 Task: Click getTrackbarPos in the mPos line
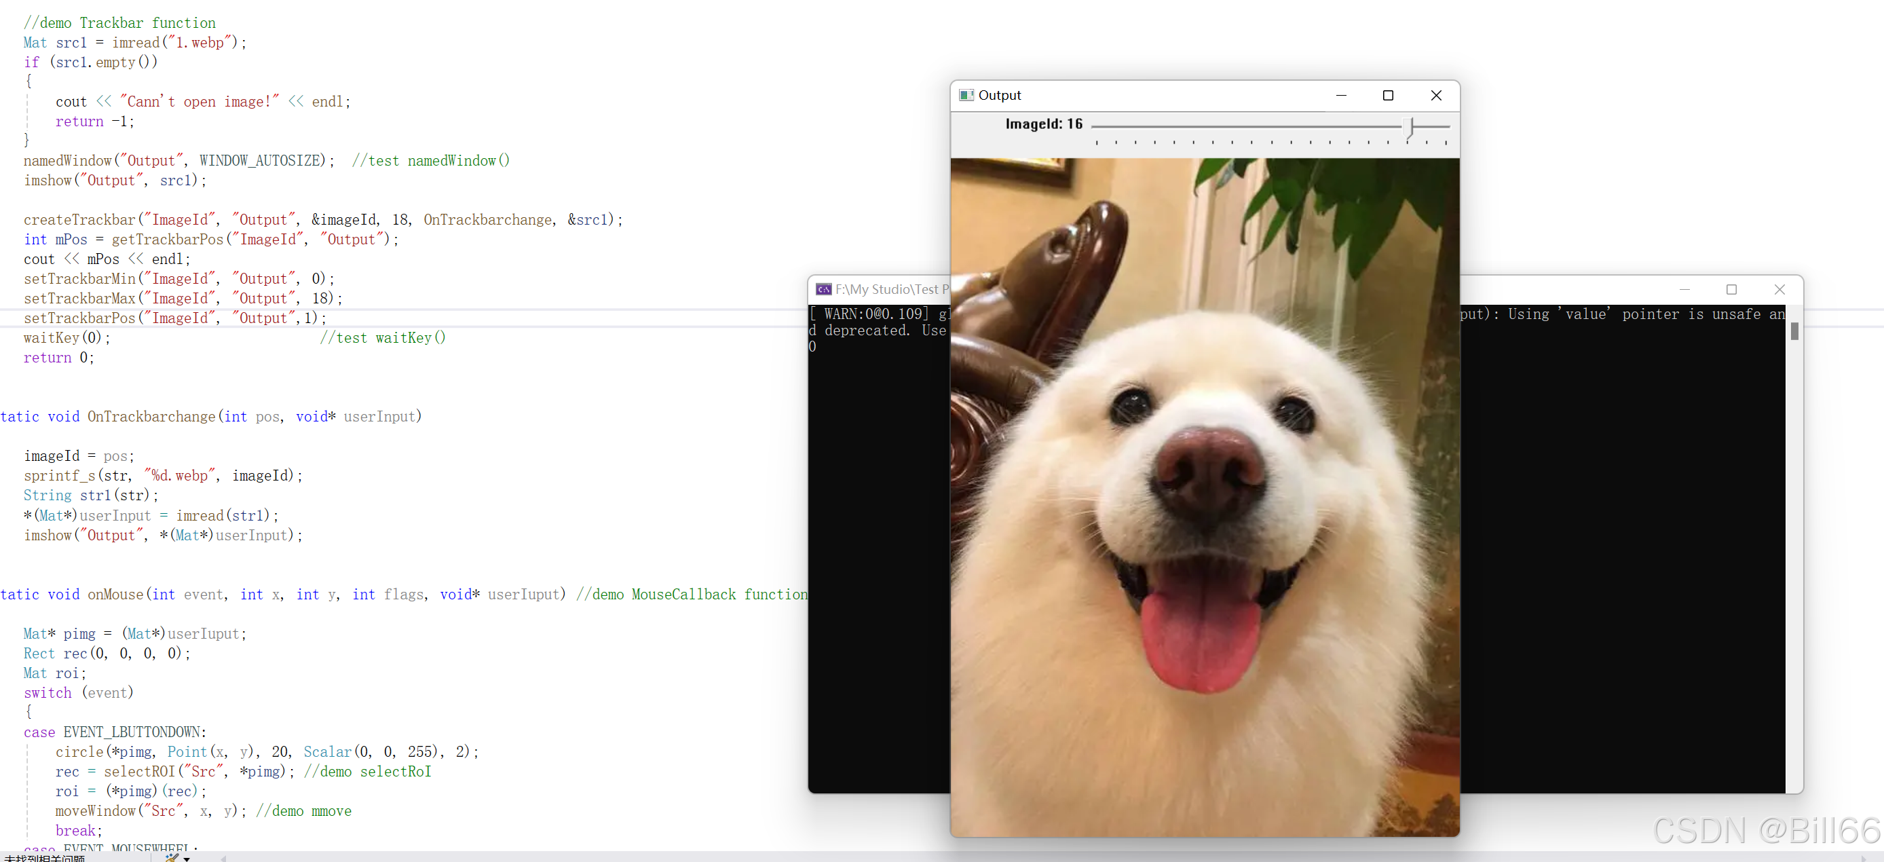(168, 239)
